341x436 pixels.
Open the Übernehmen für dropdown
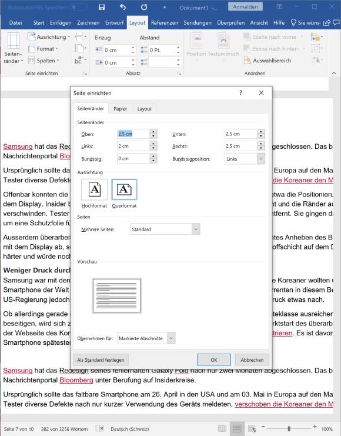click(146, 338)
